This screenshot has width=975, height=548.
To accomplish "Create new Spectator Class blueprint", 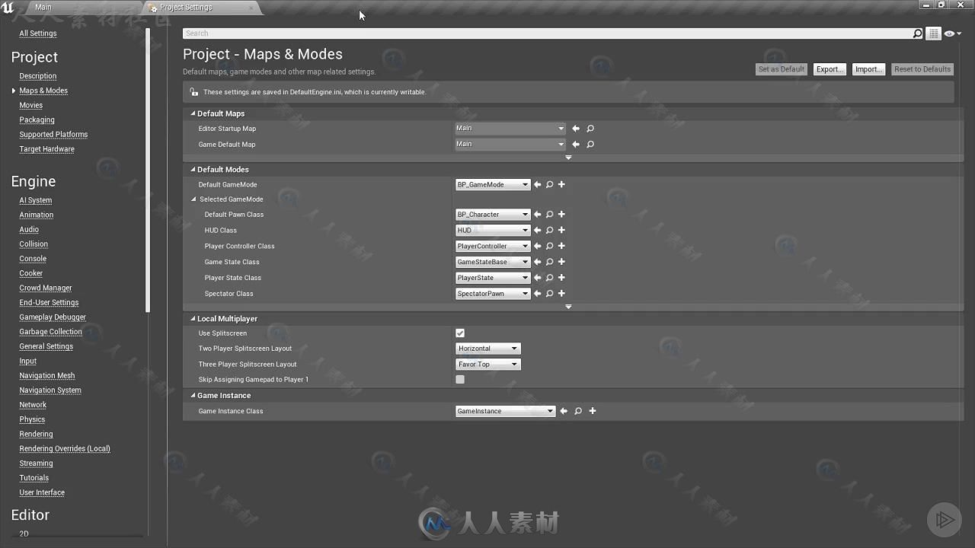I will [x=561, y=294].
